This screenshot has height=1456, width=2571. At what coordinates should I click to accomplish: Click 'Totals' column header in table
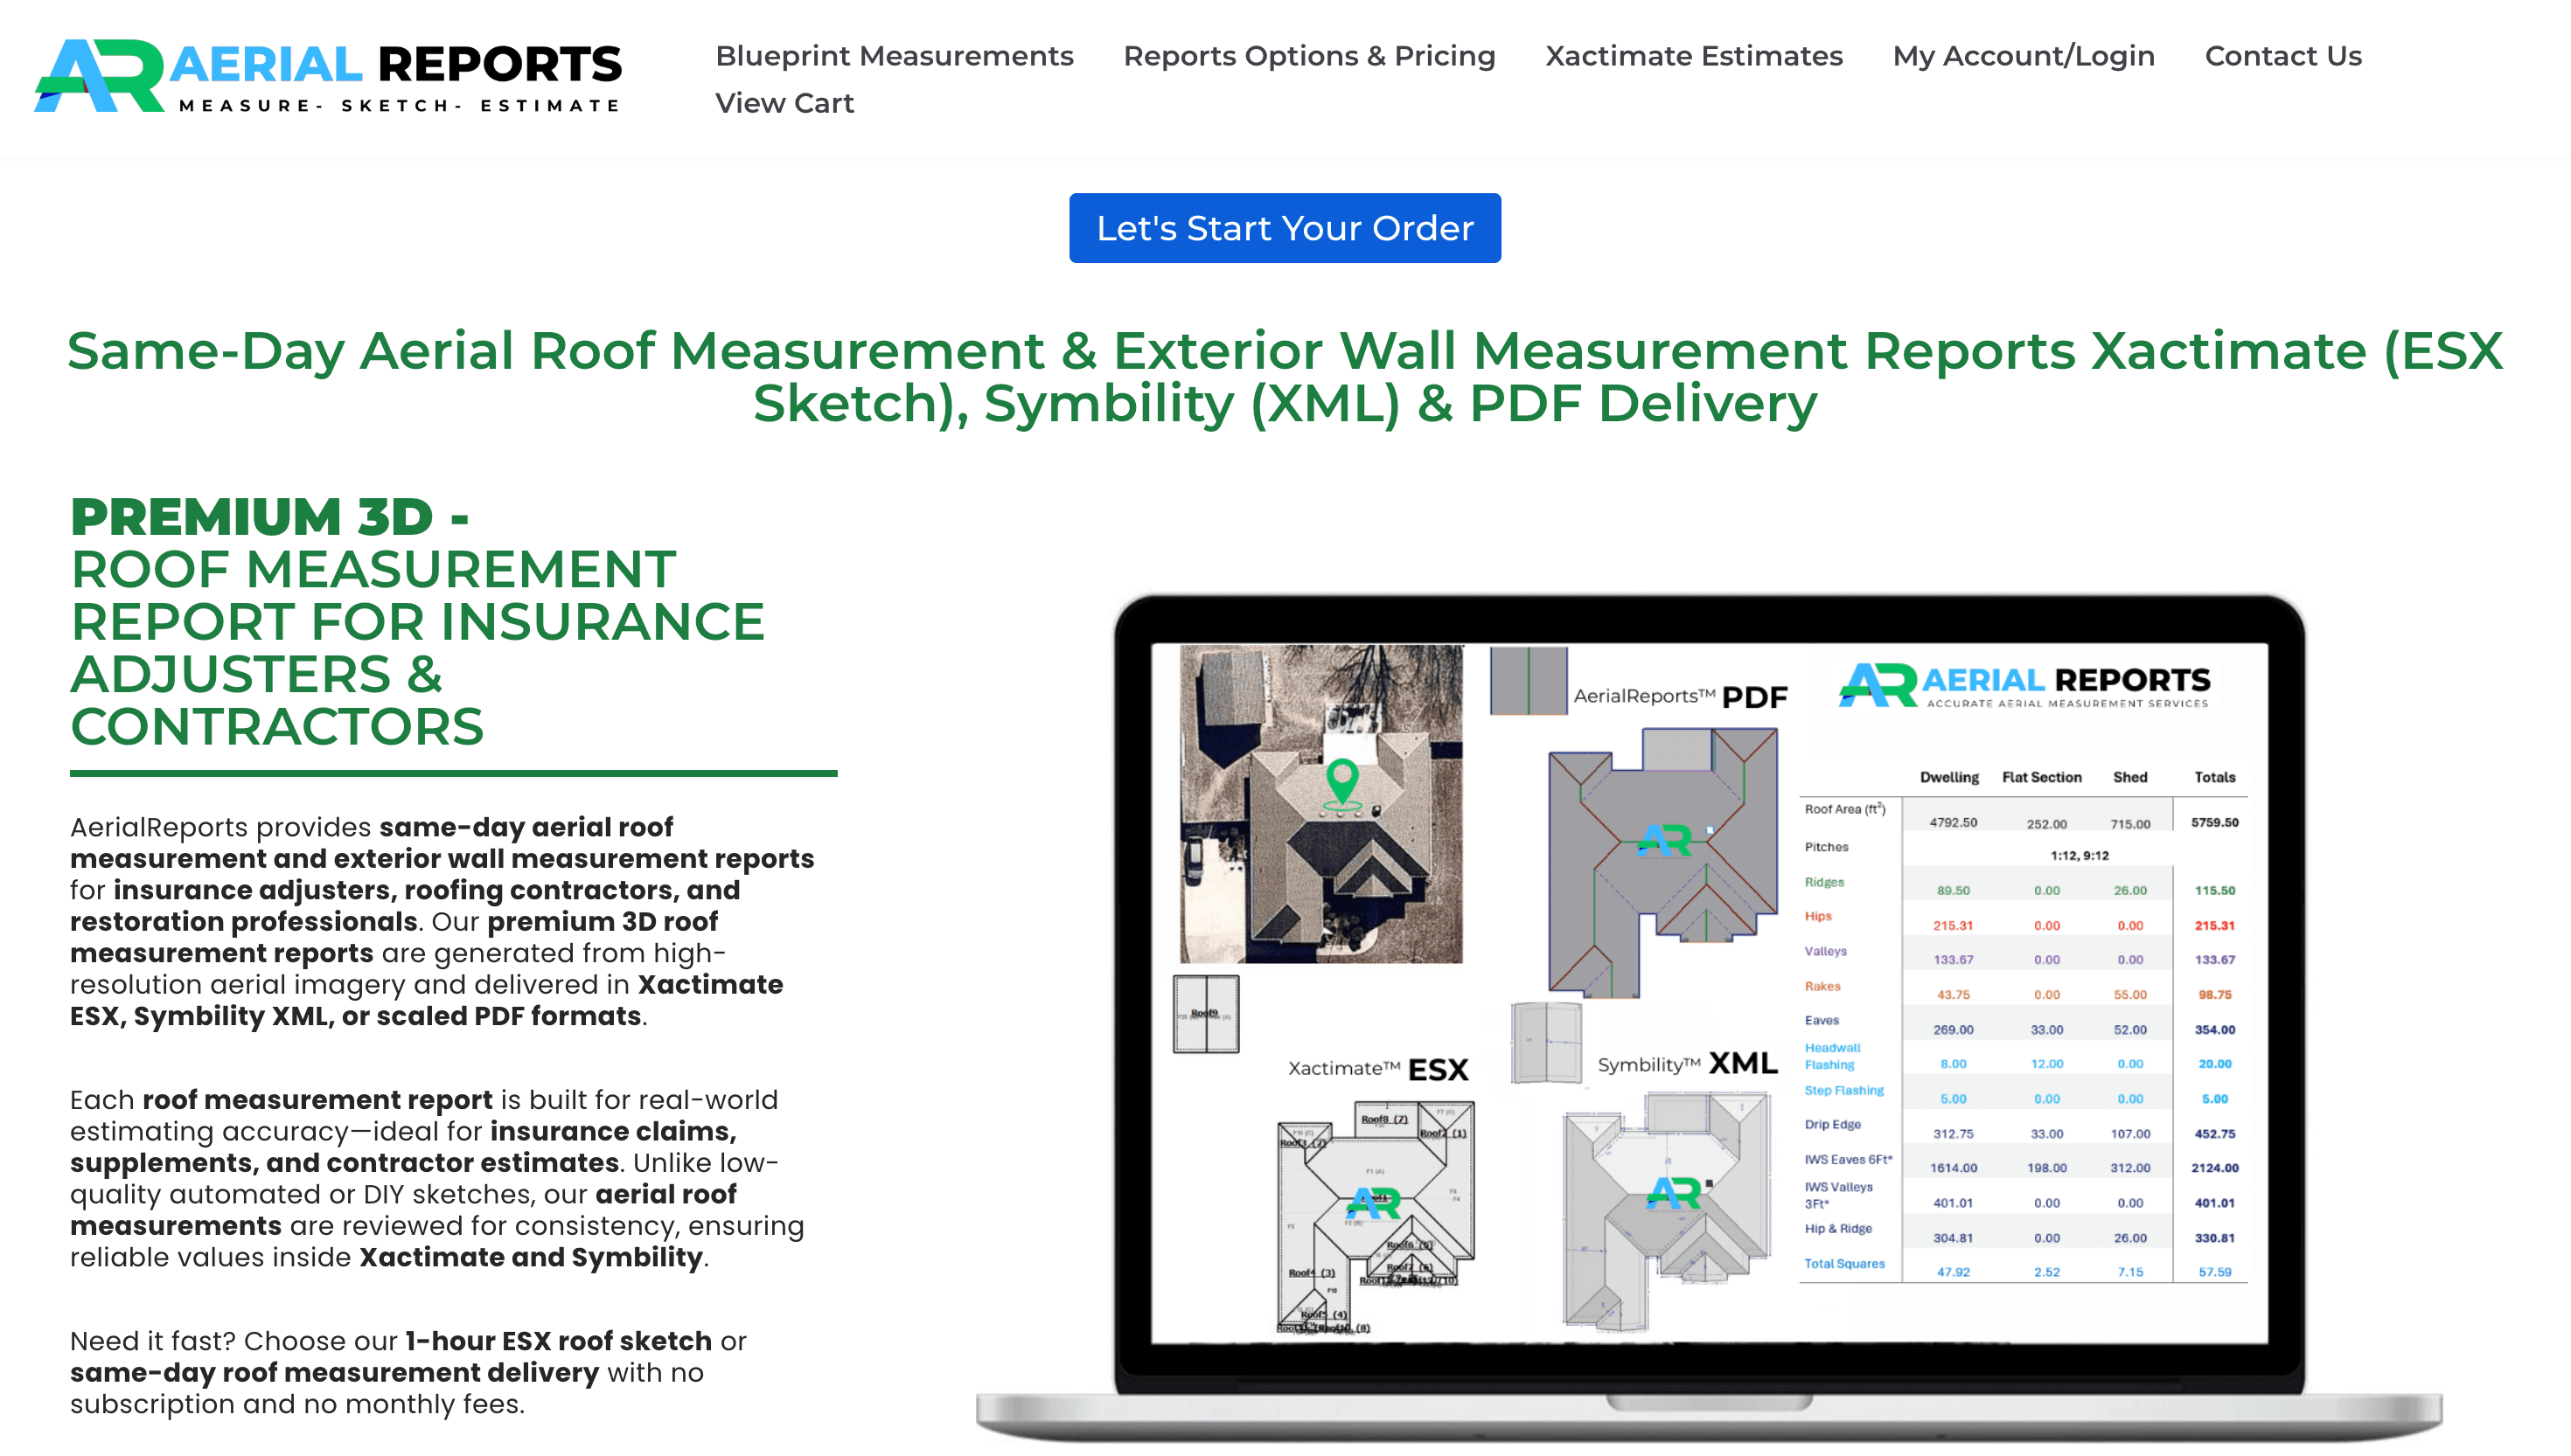[x=2214, y=777]
